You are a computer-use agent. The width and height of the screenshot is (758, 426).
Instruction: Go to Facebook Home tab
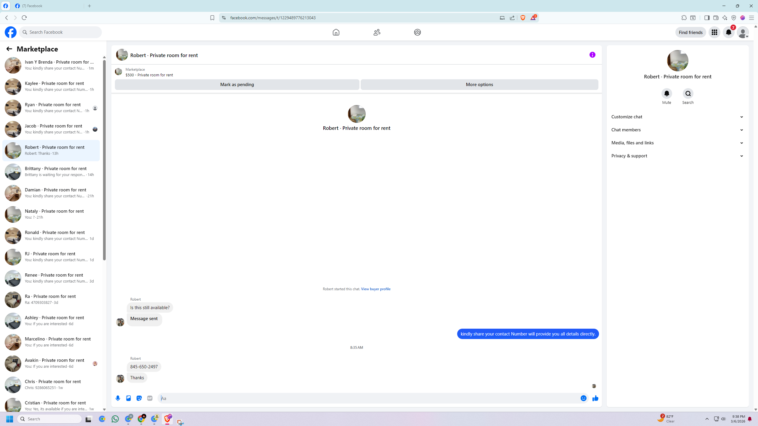click(336, 32)
